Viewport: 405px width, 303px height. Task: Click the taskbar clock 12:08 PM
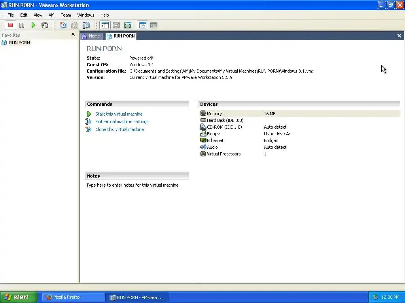(x=390, y=297)
